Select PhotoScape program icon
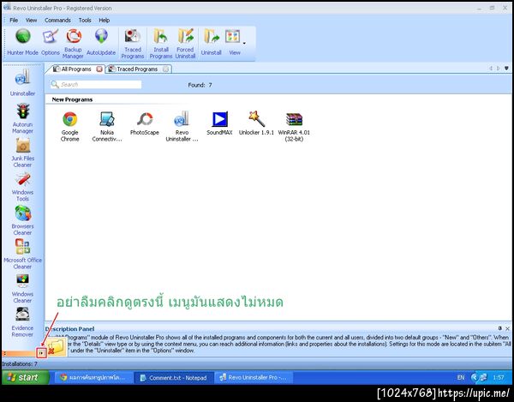The height and width of the screenshot is (402, 514). [145, 123]
